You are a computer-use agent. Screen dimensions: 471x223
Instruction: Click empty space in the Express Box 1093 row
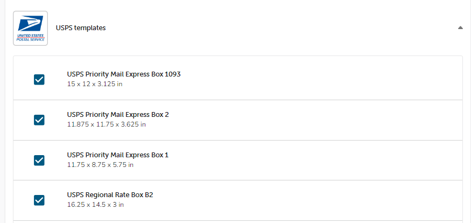(323, 79)
